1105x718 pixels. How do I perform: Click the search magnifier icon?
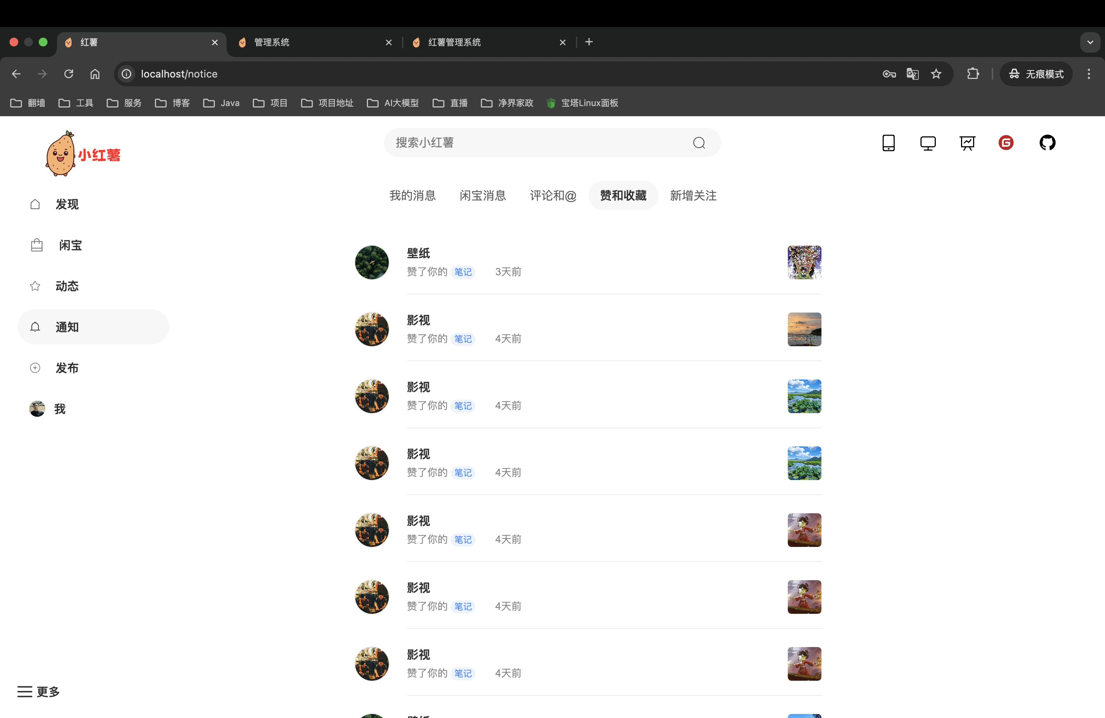point(699,143)
